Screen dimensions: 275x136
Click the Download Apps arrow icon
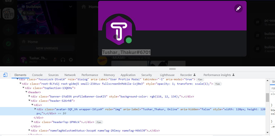click(8, 60)
